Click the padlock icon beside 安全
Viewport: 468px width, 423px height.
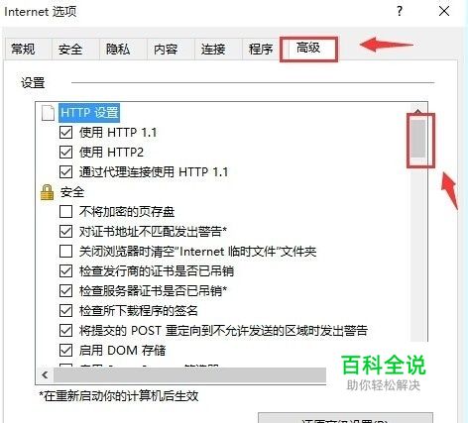coord(47,192)
